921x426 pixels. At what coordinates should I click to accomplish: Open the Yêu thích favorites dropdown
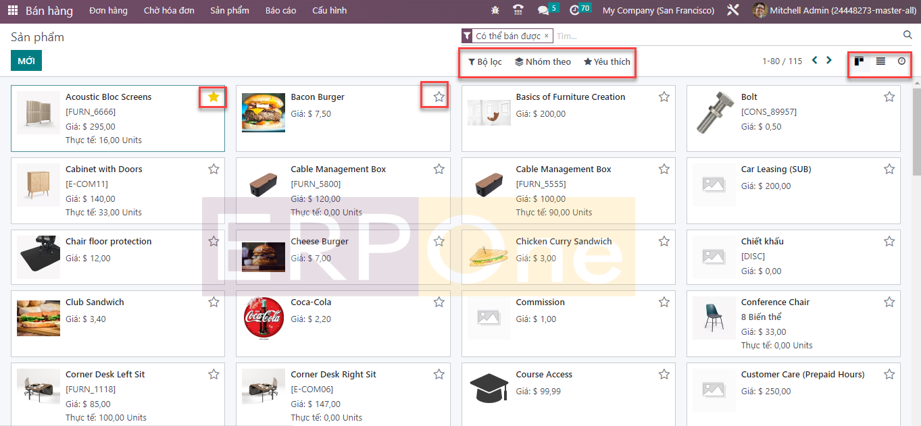tap(607, 62)
